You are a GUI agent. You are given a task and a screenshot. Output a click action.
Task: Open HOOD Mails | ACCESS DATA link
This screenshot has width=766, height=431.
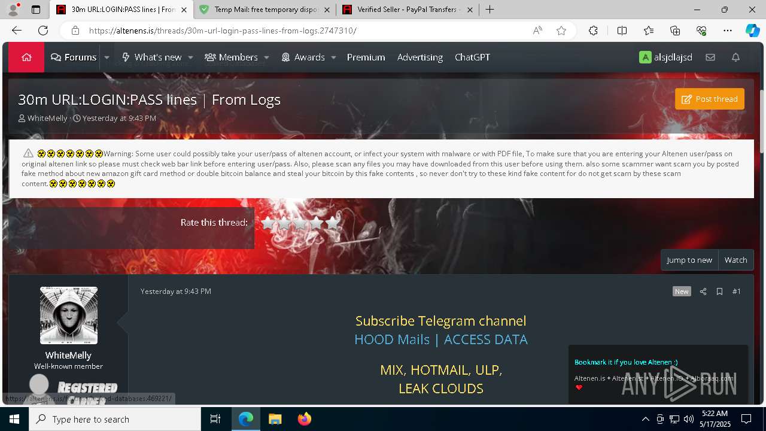(x=441, y=339)
